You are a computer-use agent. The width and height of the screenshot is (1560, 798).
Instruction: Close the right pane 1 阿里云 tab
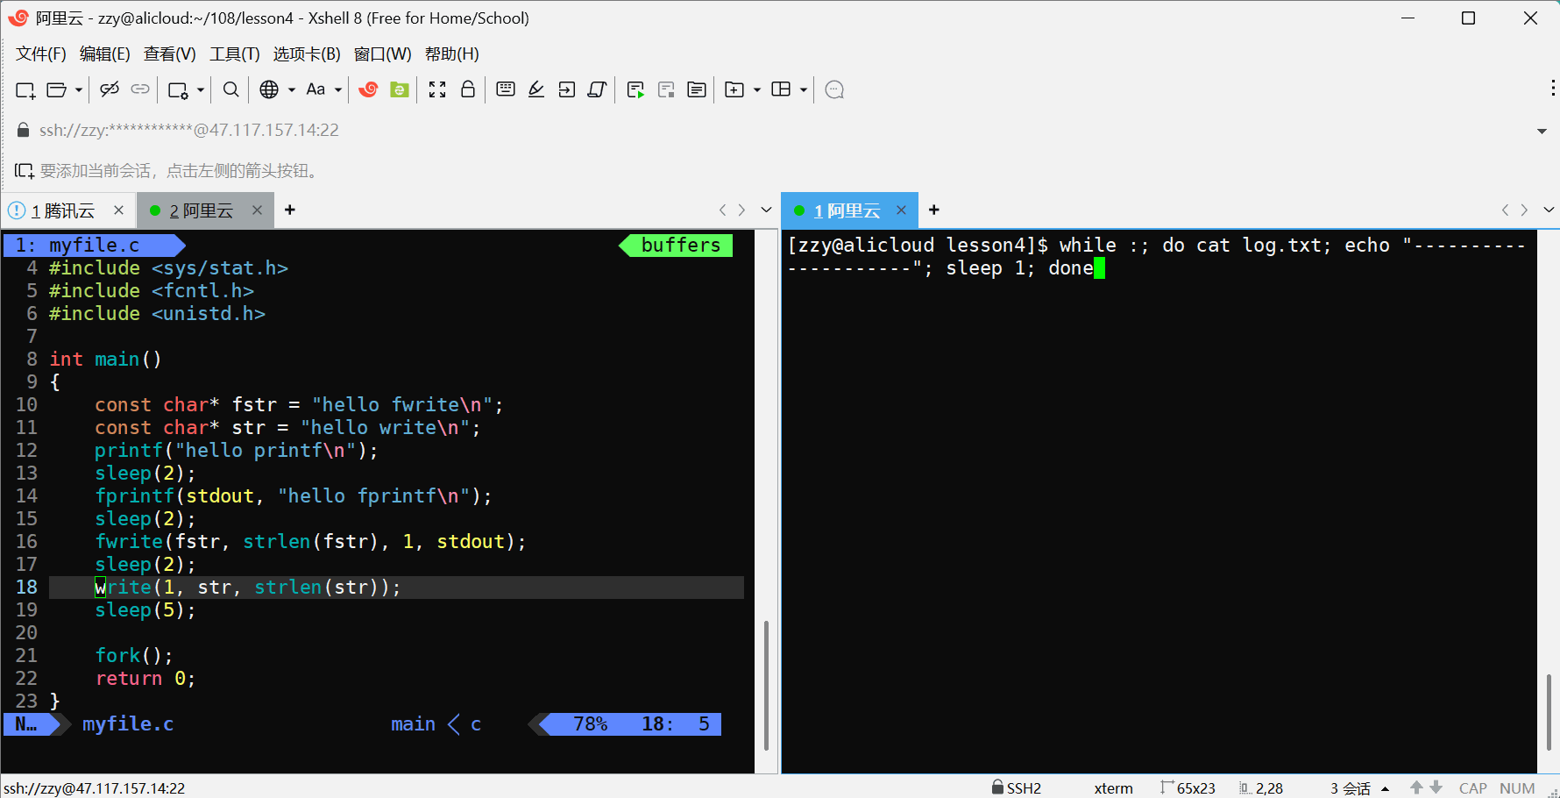point(901,210)
